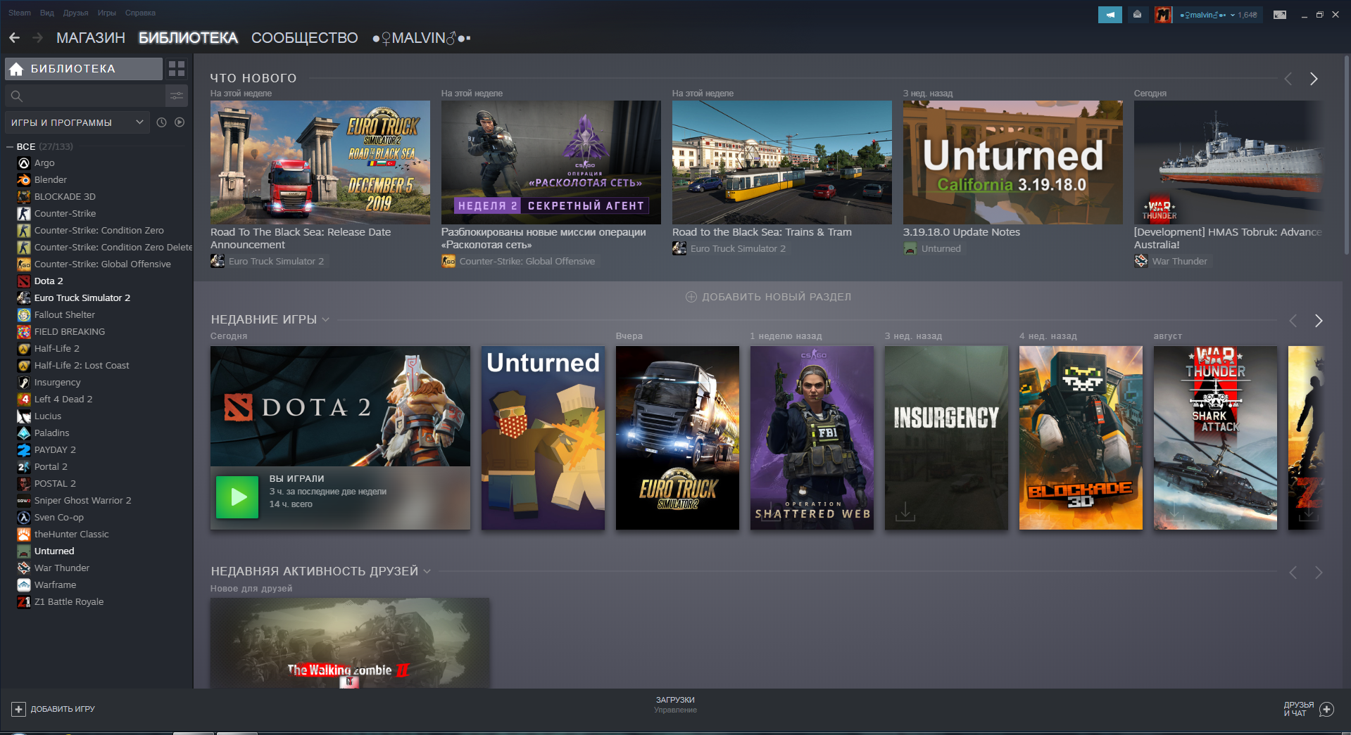This screenshot has height=735, width=1351.
Task: Open the Unturned update notes news title
Action: tap(961, 232)
